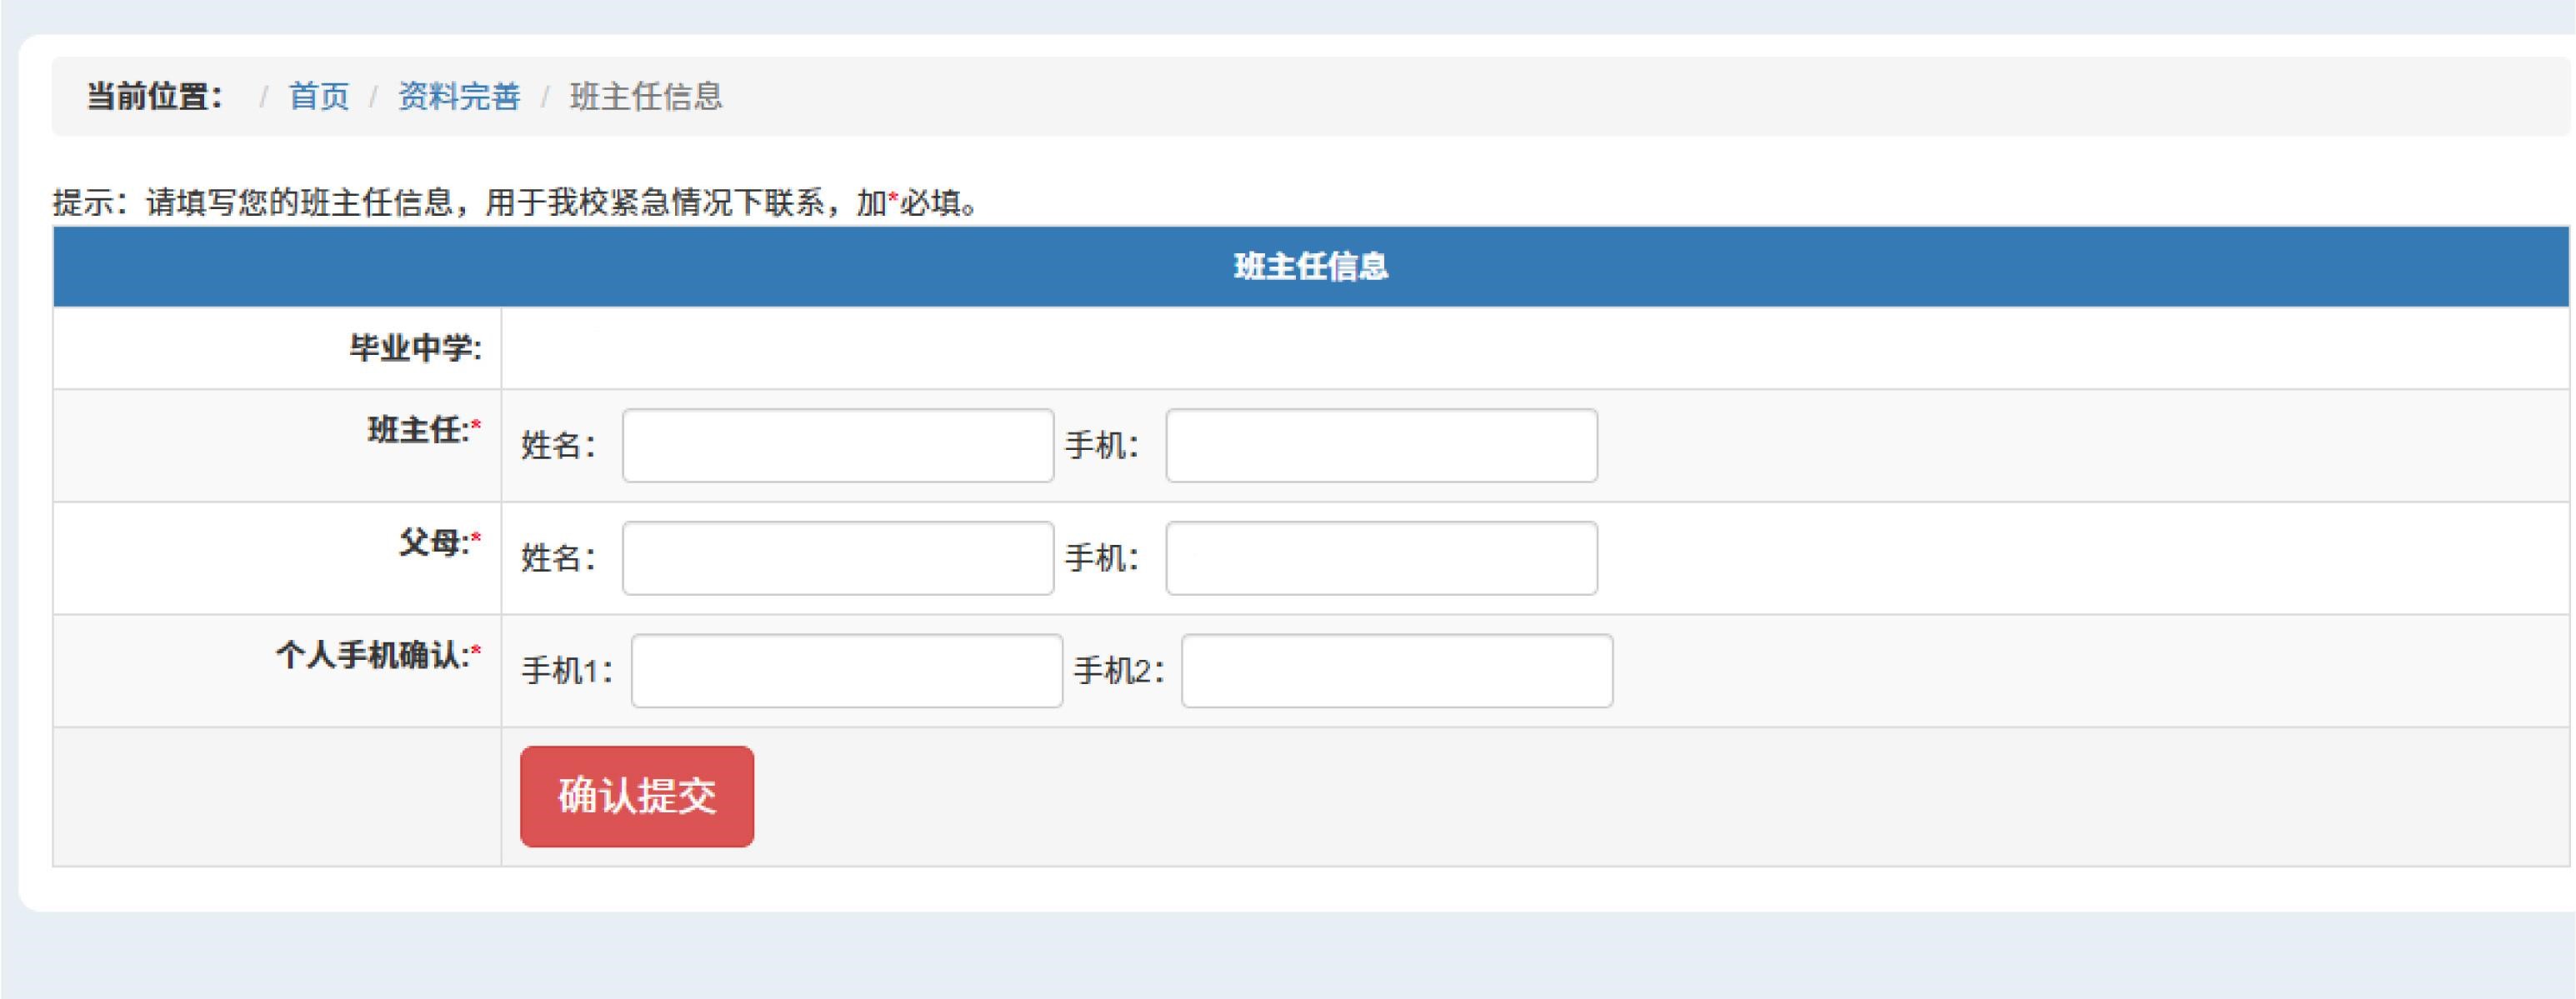Open the 资料完善 breadcrumb link
The height and width of the screenshot is (999, 2576).
459,97
